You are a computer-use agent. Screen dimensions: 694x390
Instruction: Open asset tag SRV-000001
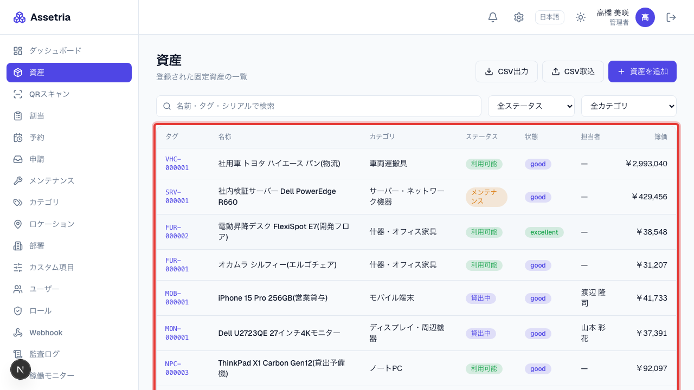point(177,197)
